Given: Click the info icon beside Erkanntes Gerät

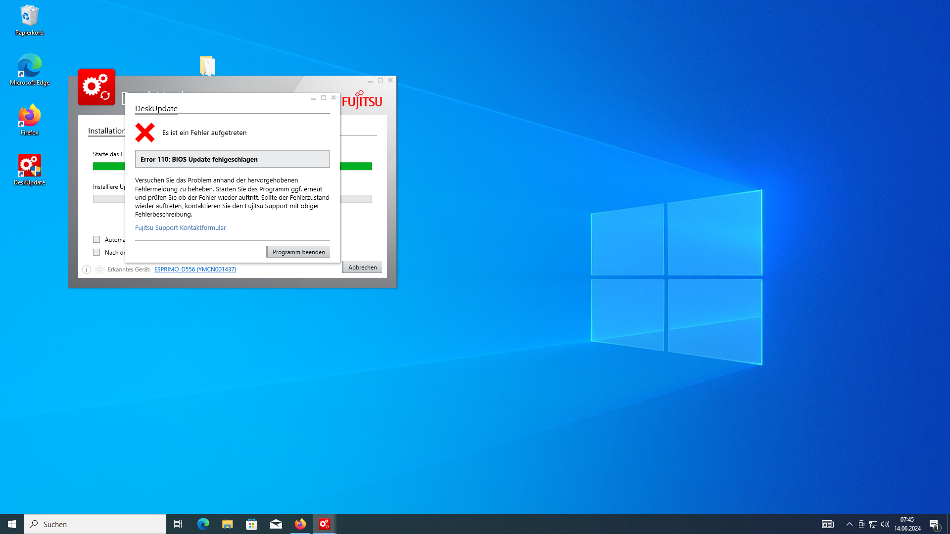Looking at the screenshot, I should [x=87, y=269].
